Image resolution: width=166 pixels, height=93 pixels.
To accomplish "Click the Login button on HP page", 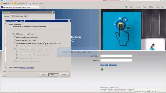I will pos(104,65).
